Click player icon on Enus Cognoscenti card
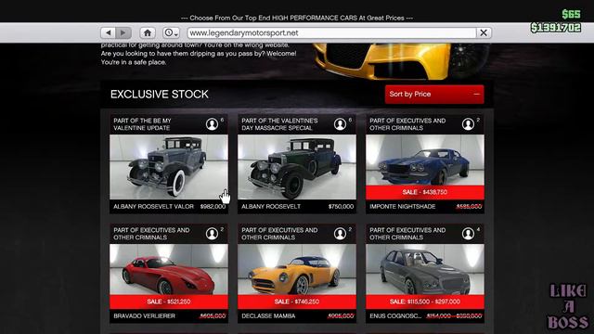Screen dimensions: 594x334 (x=468, y=234)
